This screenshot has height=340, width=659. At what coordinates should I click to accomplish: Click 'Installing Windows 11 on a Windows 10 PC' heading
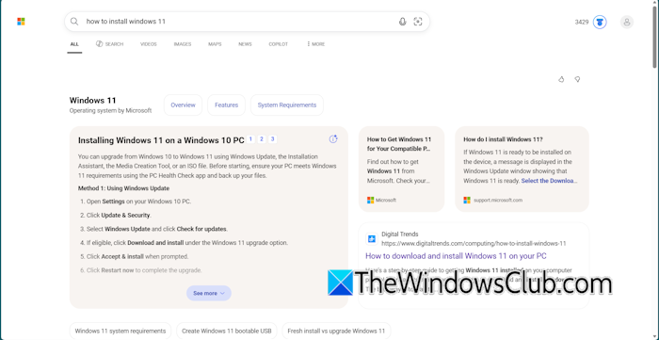pos(161,140)
